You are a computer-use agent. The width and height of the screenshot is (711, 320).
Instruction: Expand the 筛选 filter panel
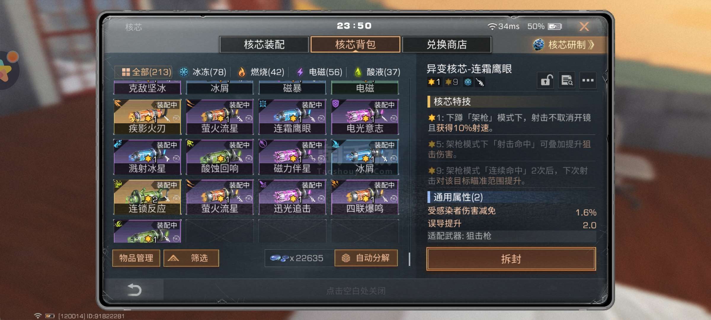pyautogui.click(x=191, y=258)
